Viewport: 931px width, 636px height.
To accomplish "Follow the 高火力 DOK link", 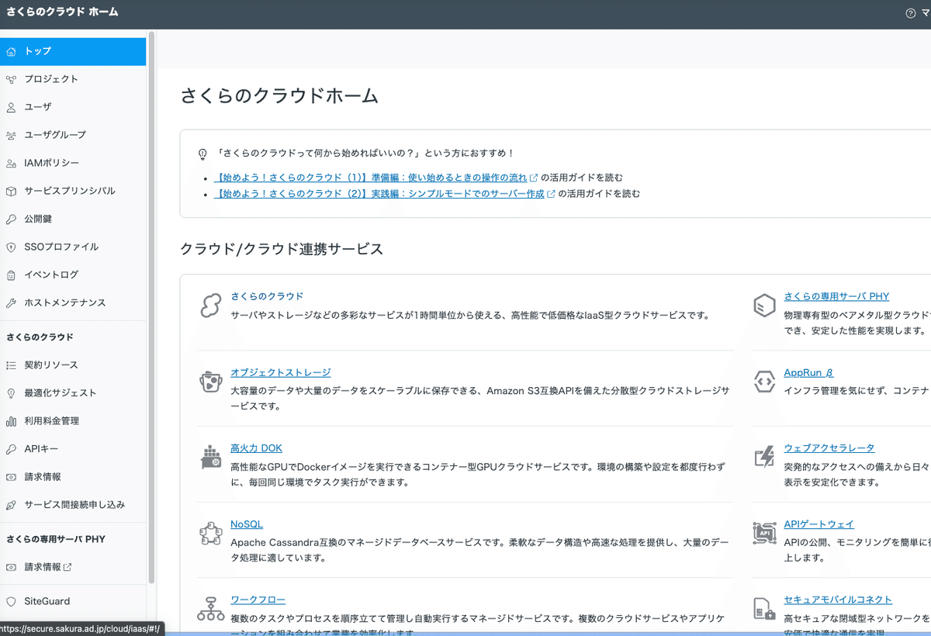I will pyautogui.click(x=257, y=448).
